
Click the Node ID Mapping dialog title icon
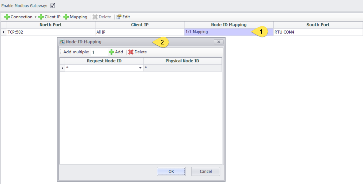62,42
